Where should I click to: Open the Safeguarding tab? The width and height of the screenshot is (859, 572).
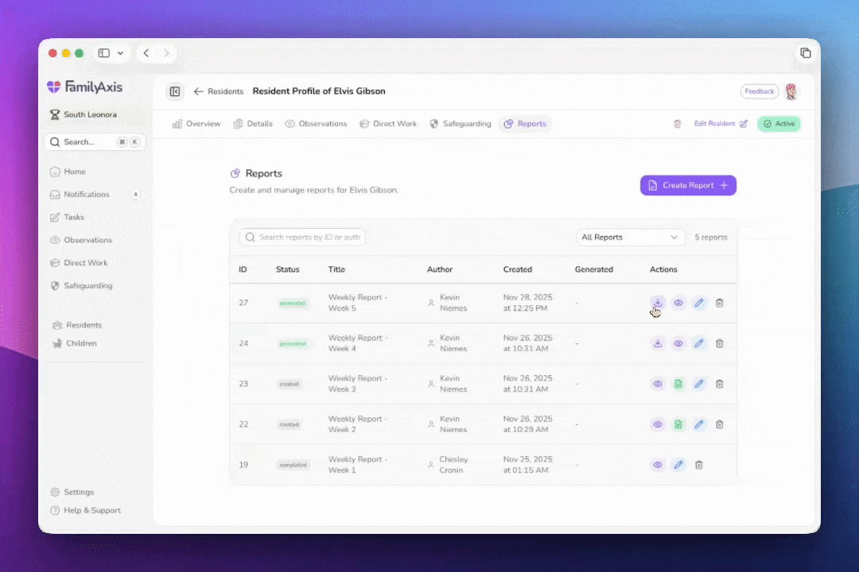point(461,124)
